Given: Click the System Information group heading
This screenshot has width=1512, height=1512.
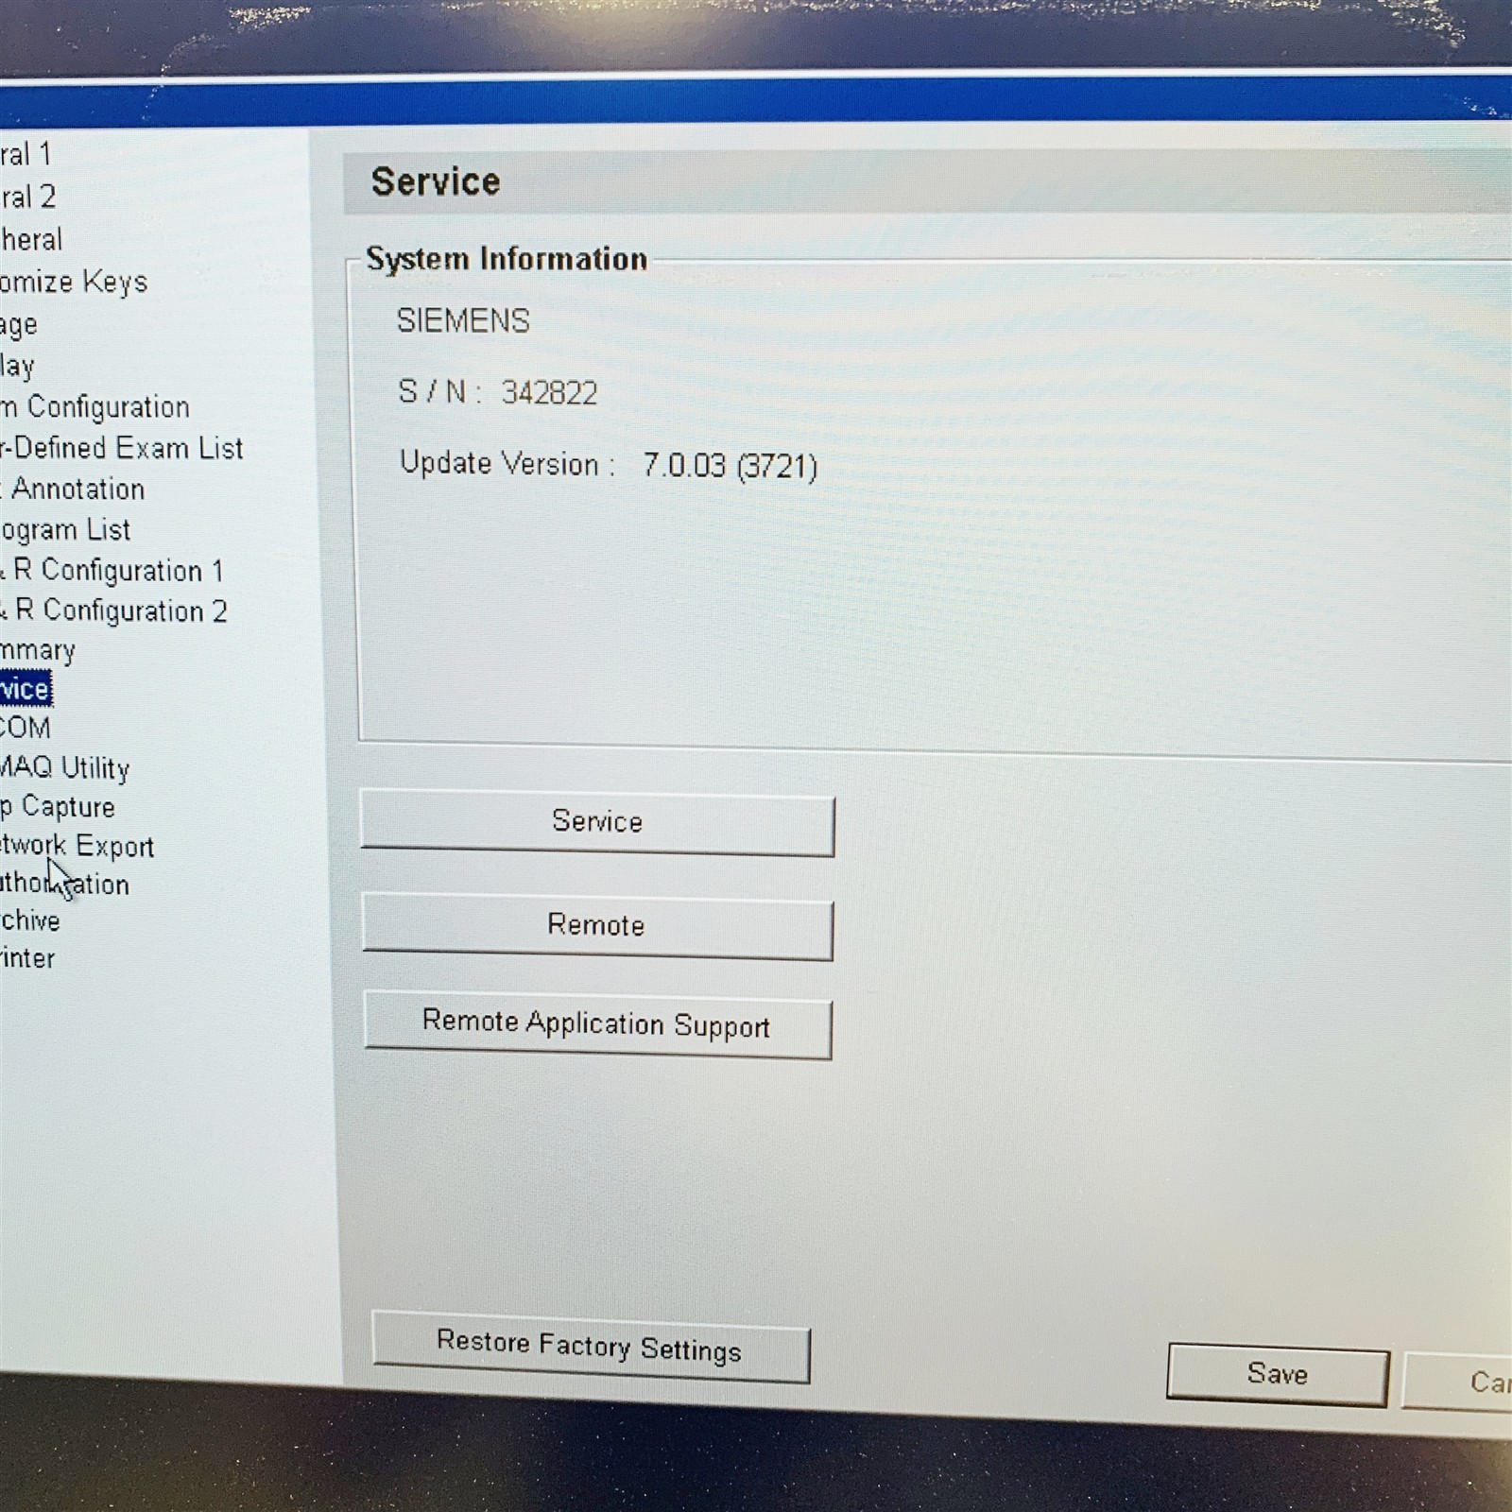Looking at the screenshot, I should click(507, 259).
